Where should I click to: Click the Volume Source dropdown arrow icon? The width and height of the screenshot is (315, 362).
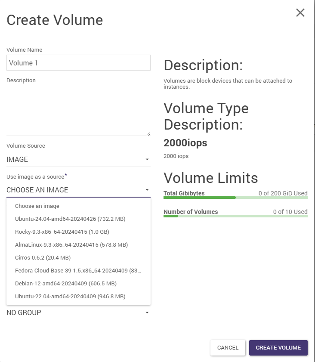tap(147, 160)
